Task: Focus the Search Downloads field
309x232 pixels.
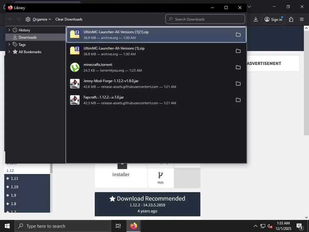Action: (205, 19)
